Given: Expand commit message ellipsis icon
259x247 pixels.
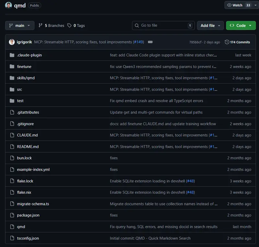Looking at the screenshot, I should (150, 42).
